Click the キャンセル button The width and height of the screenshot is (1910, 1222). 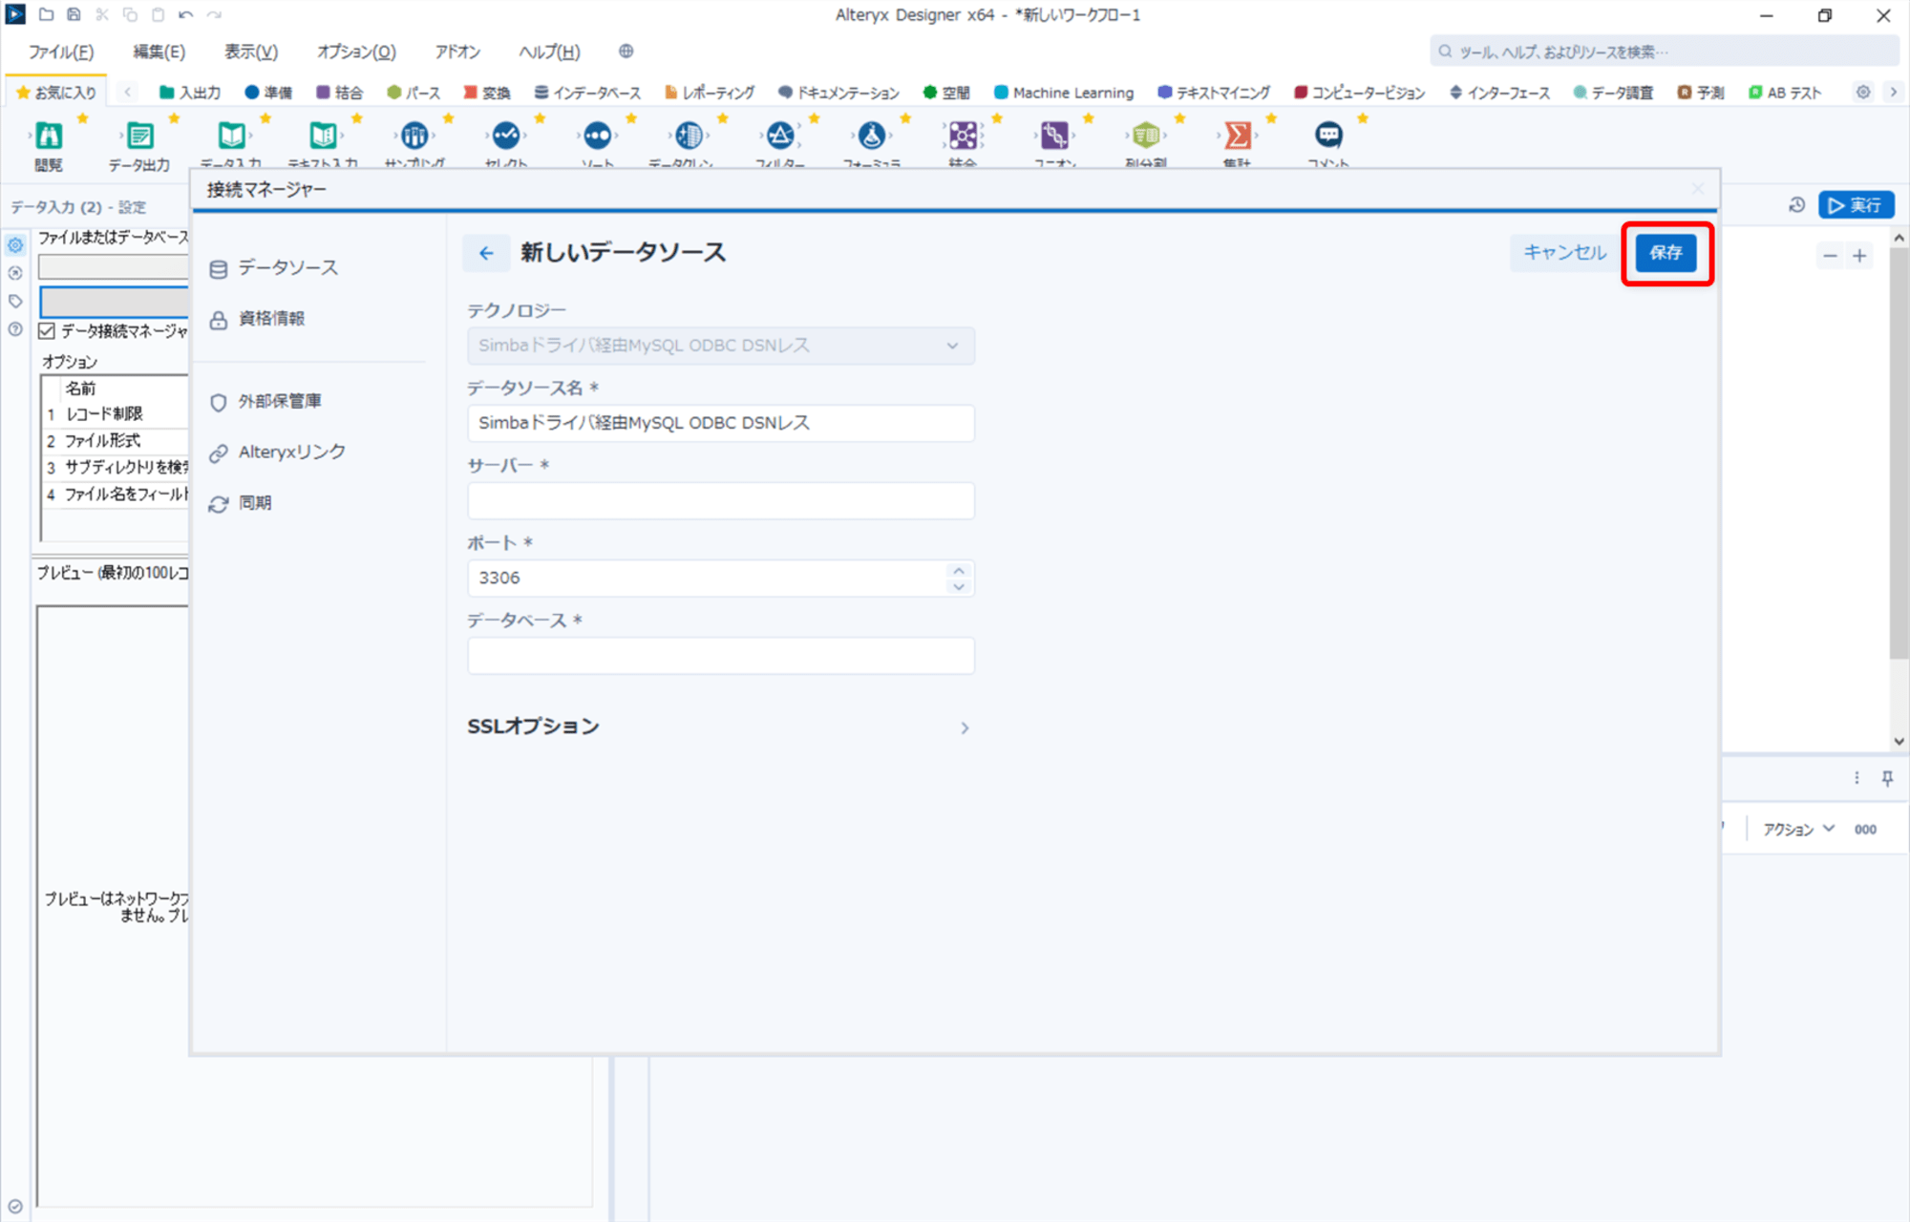pyautogui.click(x=1564, y=253)
